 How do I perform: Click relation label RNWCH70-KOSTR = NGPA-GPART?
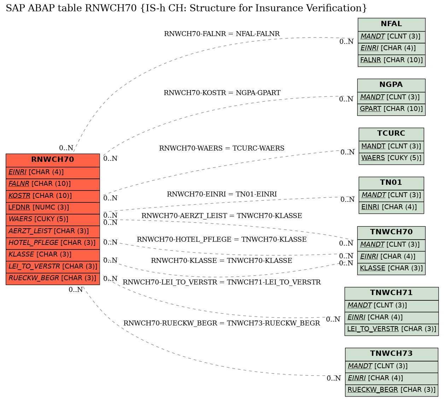222,93
